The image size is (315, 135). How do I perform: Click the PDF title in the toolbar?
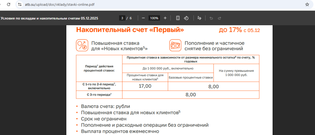[x=50, y=18]
